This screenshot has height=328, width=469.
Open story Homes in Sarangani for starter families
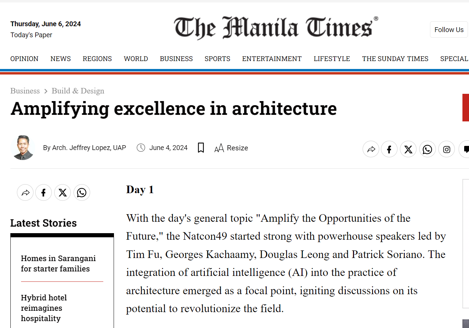(58, 264)
